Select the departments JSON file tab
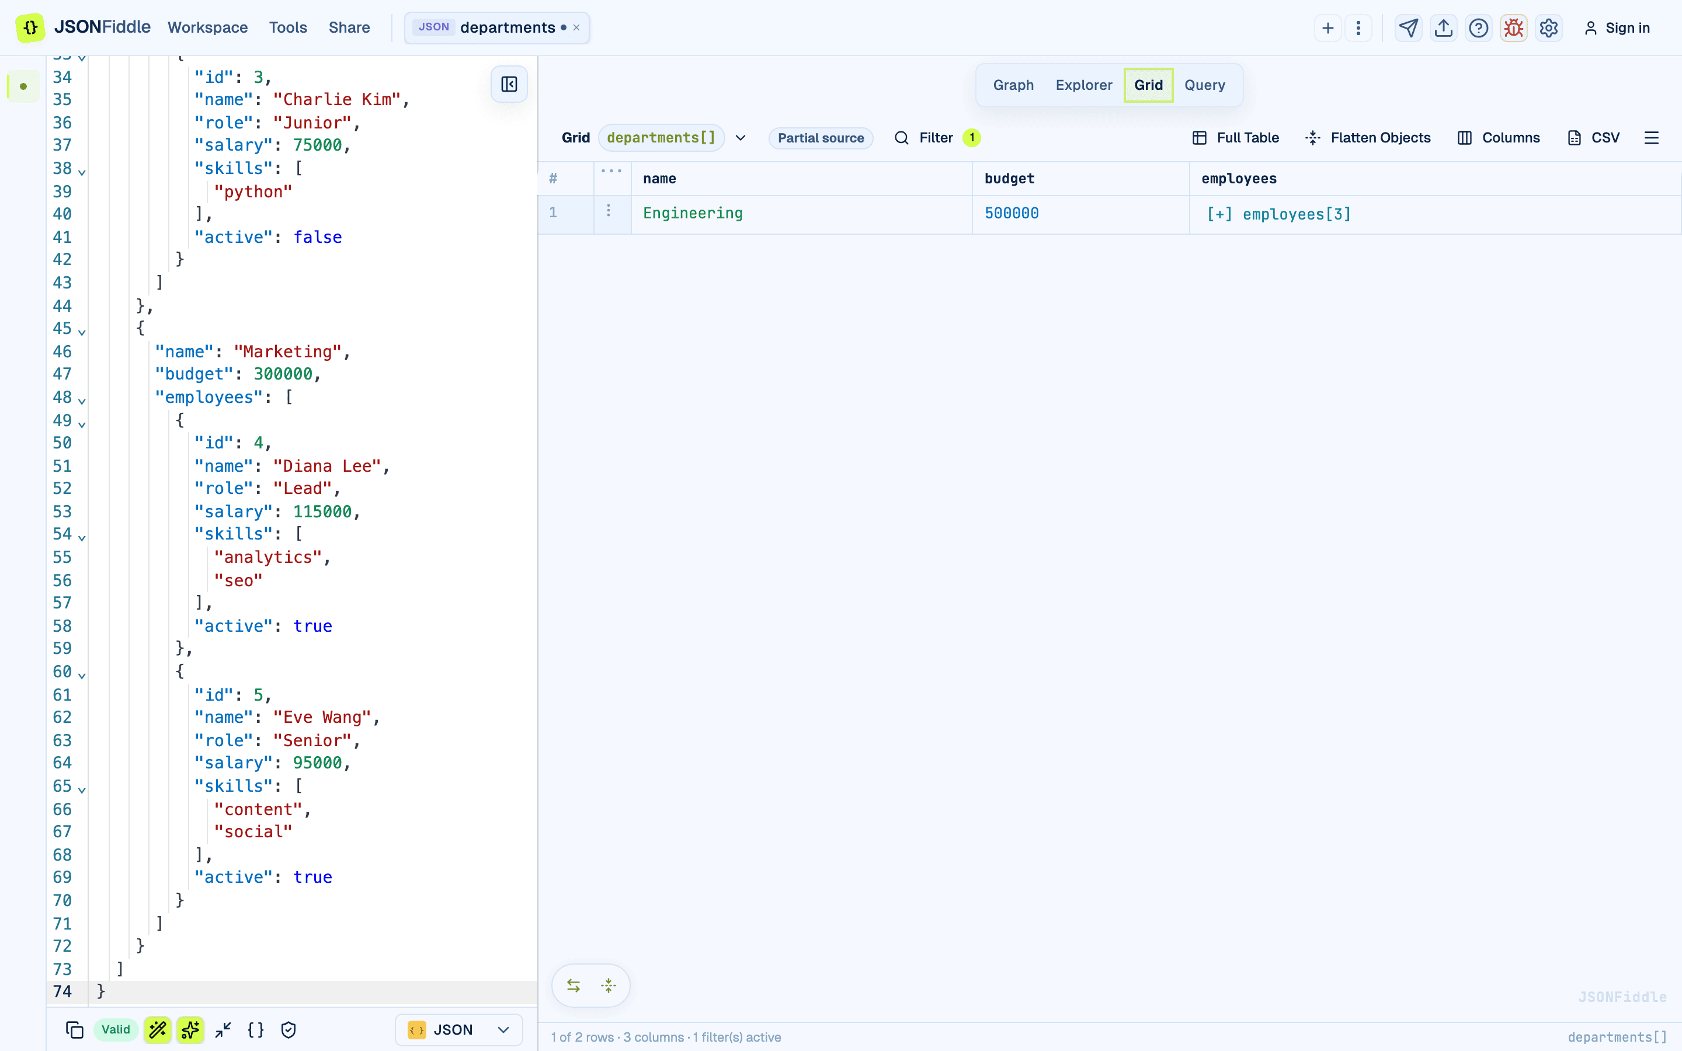Screen dimensions: 1682x1051 tap(496, 28)
